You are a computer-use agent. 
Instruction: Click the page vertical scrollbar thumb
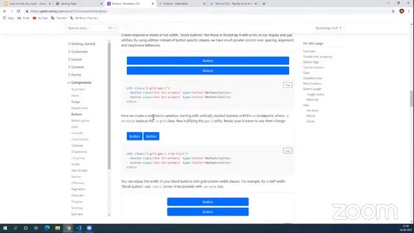pyautogui.click(x=411, y=98)
